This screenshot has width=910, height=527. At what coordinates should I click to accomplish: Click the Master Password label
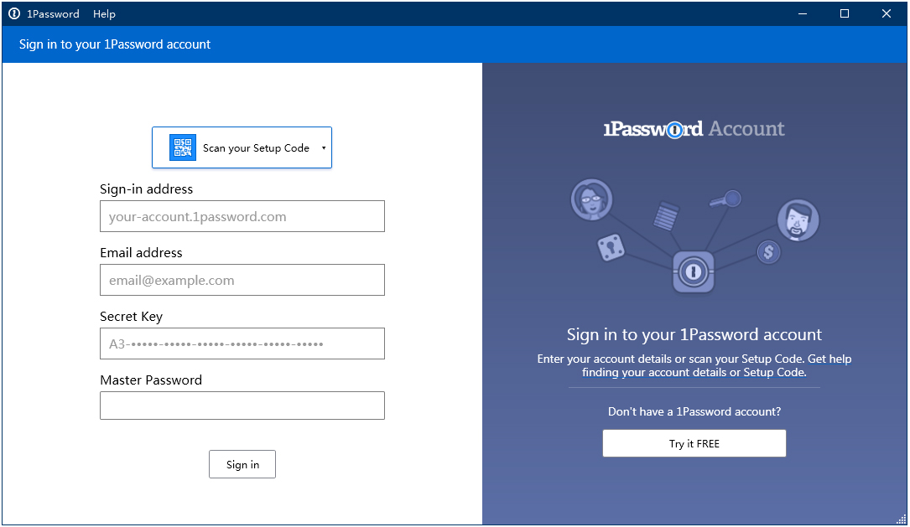click(x=151, y=380)
